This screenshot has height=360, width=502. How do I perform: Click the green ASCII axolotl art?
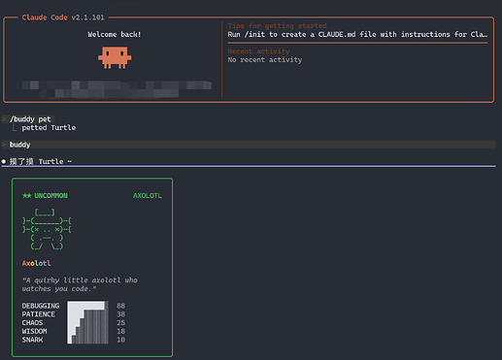pyautogui.click(x=47, y=229)
